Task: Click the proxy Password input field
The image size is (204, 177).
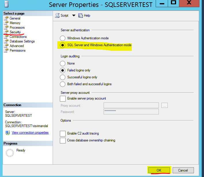Action: pos(131,112)
